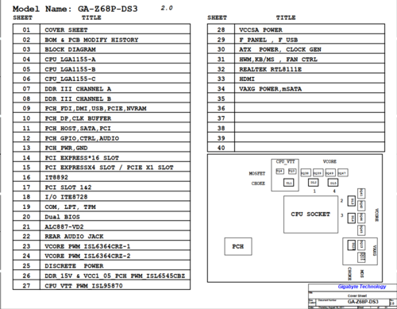Viewport: 397px width, 309px height.
Task: Click Gigabyte Technology title block text
Action: tap(362, 287)
